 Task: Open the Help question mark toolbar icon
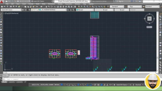(75, 7)
